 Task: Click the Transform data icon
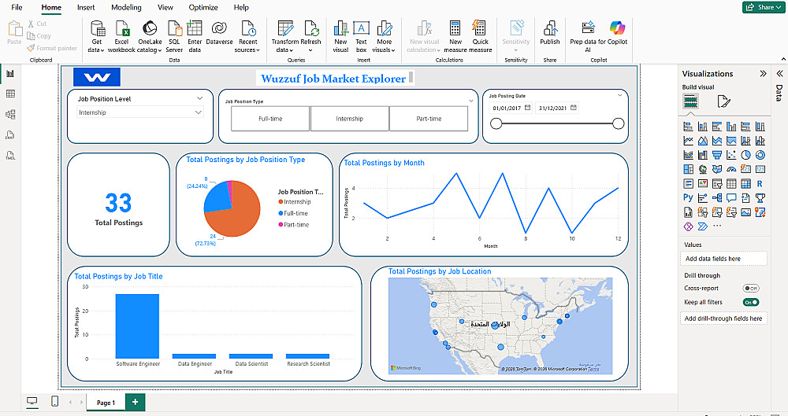(x=285, y=28)
